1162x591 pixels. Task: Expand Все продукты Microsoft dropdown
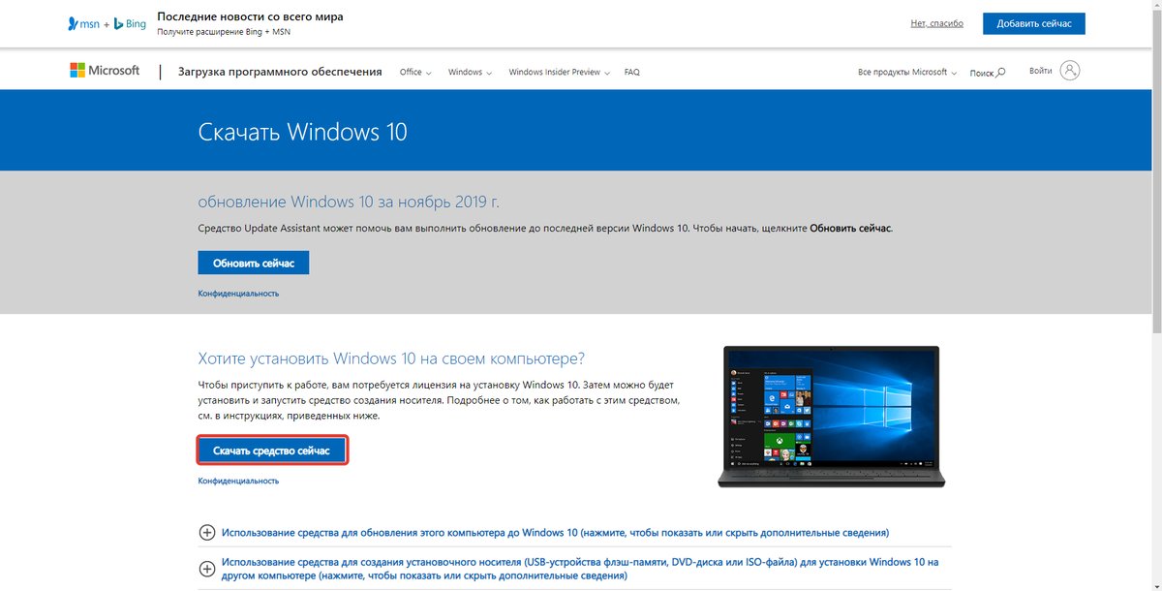tap(907, 72)
